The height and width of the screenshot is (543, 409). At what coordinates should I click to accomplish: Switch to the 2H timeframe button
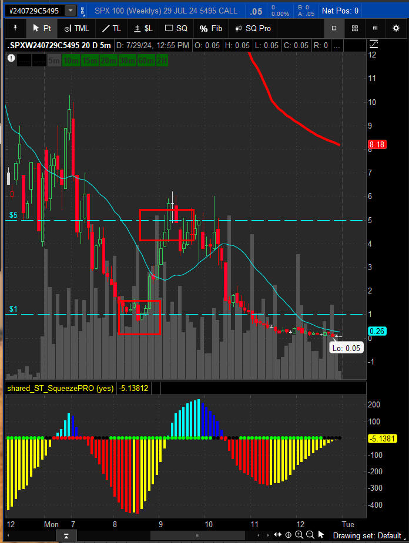point(162,60)
